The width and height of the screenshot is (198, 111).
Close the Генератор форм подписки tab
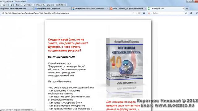70,9
